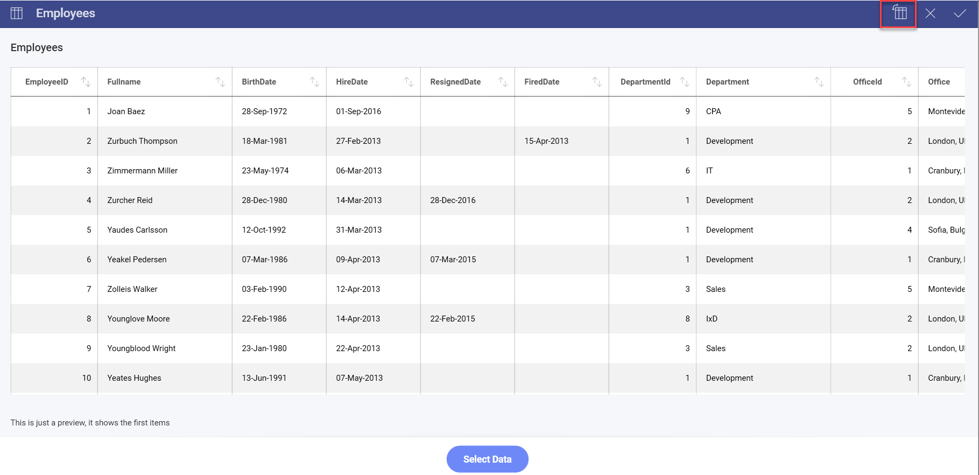The height and width of the screenshot is (475, 979).
Task: Click the Zolleis Walker name cell
Action: coord(165,289)
